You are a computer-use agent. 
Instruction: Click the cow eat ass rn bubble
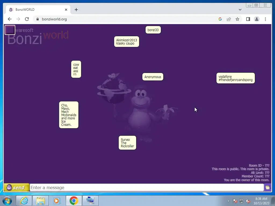tap(76, 69)
